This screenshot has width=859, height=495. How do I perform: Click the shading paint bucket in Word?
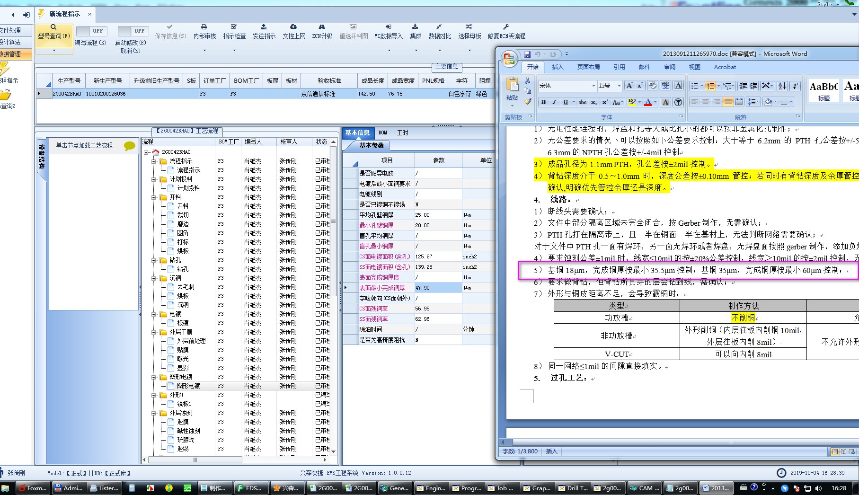768,102
